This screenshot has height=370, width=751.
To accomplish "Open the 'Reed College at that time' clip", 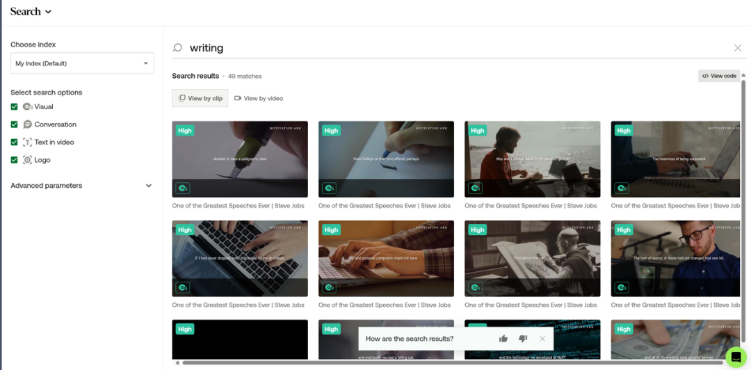I will coord(386,159).
